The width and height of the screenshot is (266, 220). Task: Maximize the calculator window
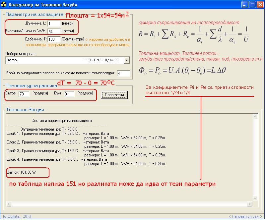click(x=252, y=5)
